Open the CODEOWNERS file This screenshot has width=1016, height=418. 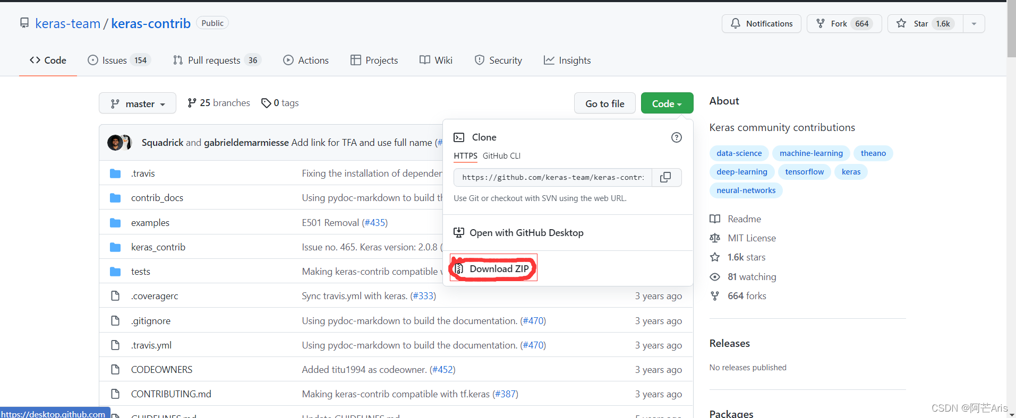point(162,370)
